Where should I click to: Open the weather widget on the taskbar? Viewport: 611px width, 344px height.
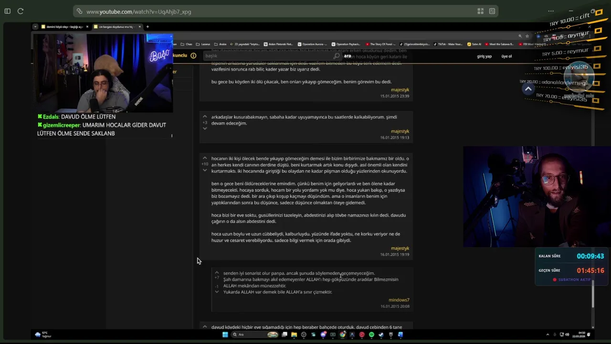tap(43, 334)
